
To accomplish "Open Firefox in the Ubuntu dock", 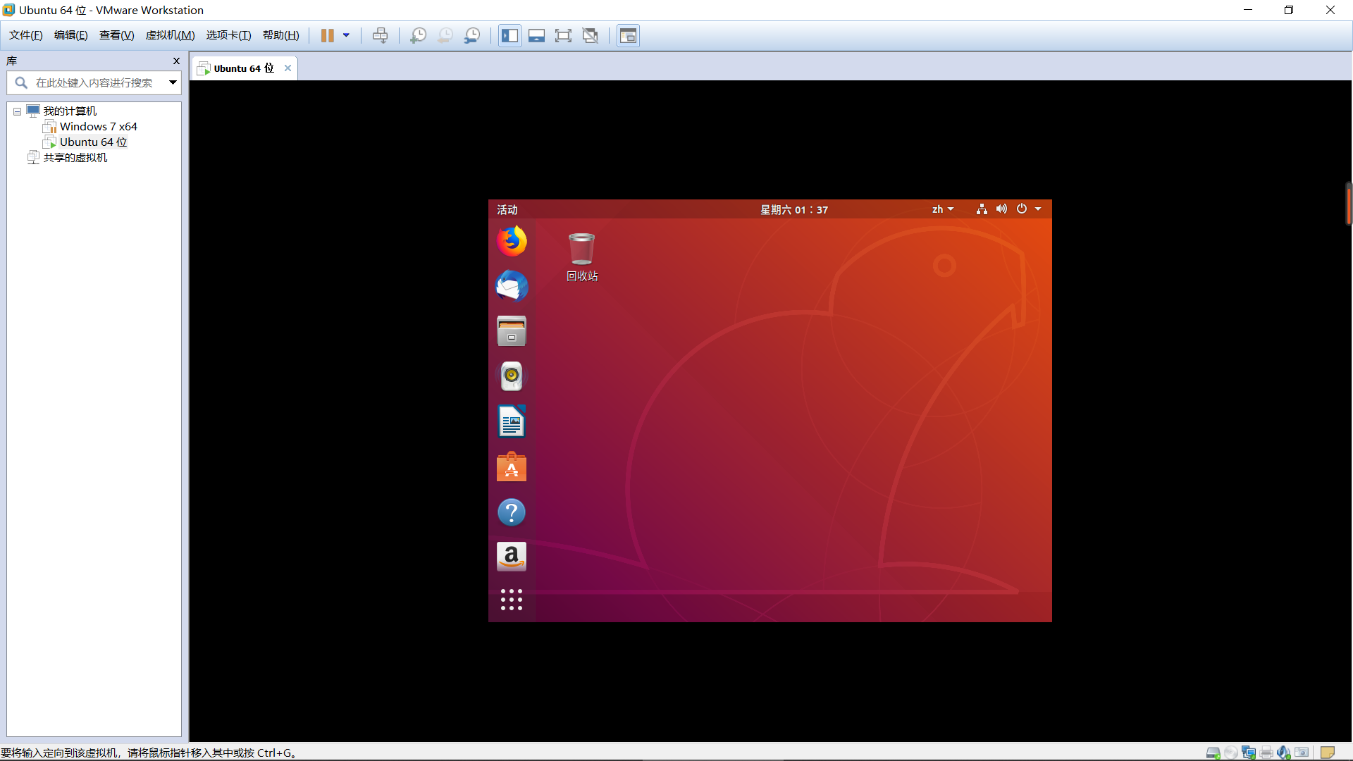I will click(x=512, y=241).
